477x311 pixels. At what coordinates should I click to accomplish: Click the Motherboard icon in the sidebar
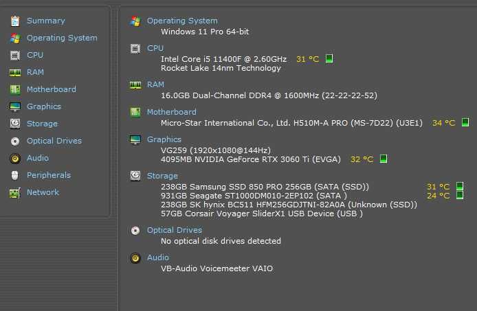point(14,89)
